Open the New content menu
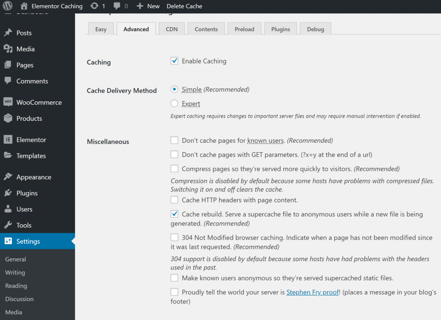Image resolution: width=441 pixels, height=320 pixels. pos(148,6)
